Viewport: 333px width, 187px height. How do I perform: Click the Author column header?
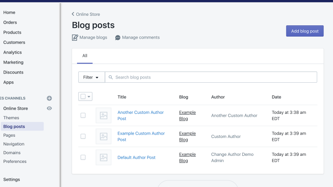pos(218,97)
